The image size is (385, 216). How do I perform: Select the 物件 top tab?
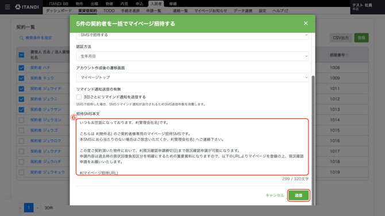point(79,3)
